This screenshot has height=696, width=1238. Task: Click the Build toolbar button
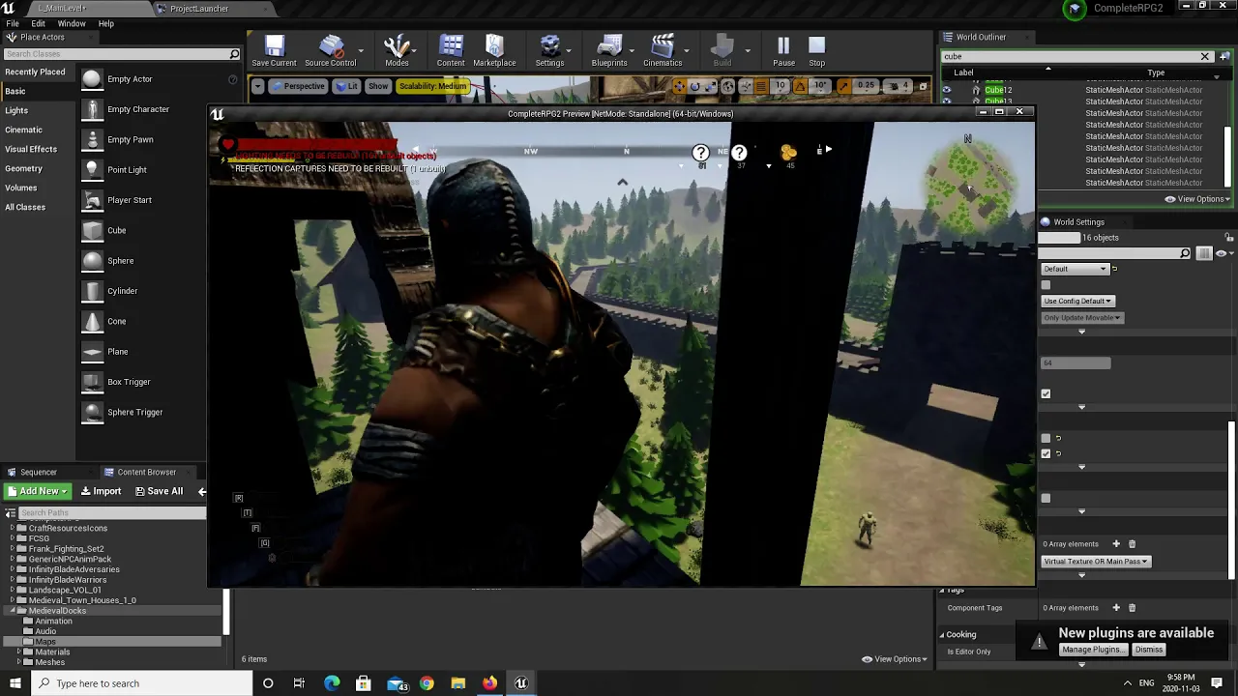[x=722, y=50]
